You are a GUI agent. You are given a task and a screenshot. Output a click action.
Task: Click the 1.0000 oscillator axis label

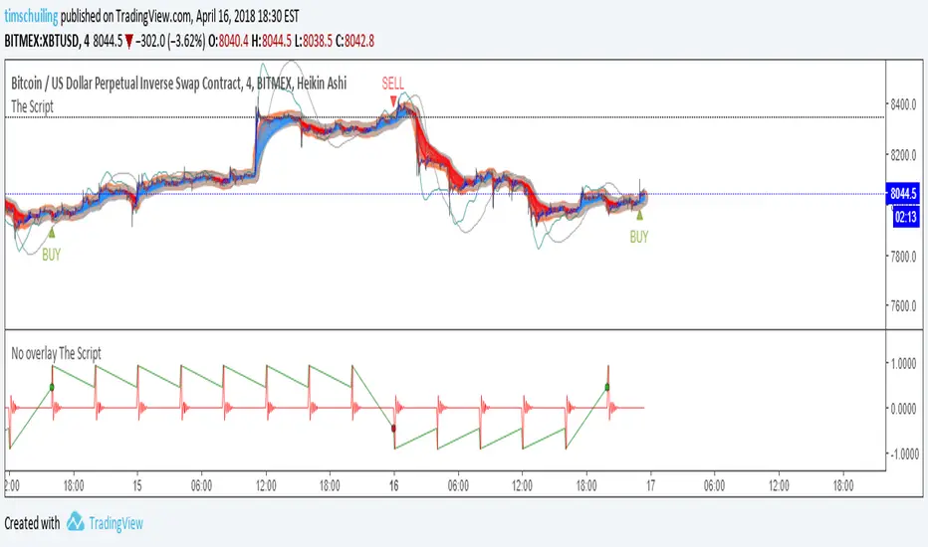click(x=904, y=363)
